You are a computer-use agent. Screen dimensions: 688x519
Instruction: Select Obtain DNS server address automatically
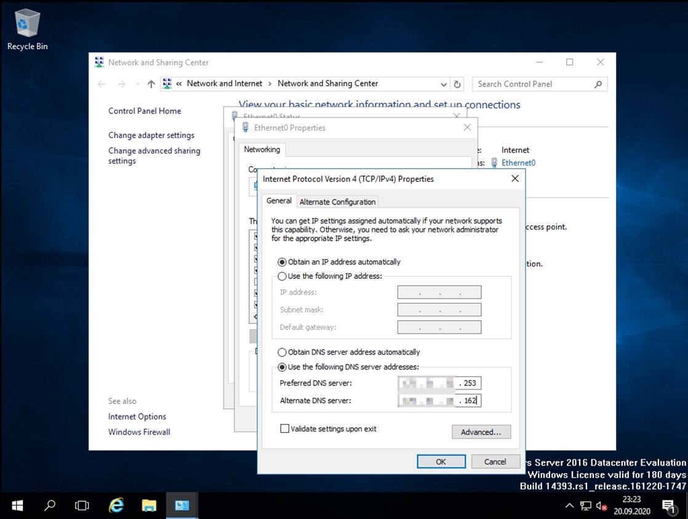pyautogui.click(x=282, y=353)
